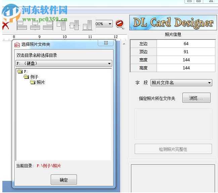Image resolution: width=218 pixels, height=193 pixels.
Task: Click the 顶边 row label
Action: tap(143, 52)
